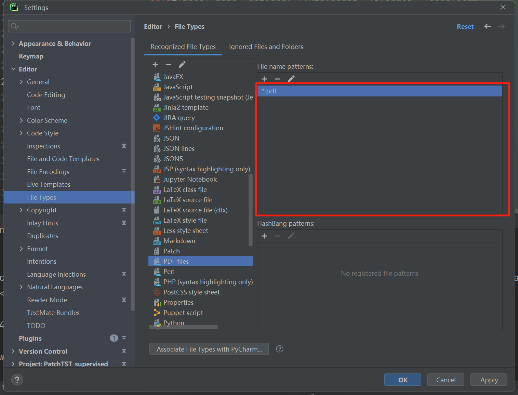Select the *.pdf pattern entry
518x395 pixels.
click(380, 91)
